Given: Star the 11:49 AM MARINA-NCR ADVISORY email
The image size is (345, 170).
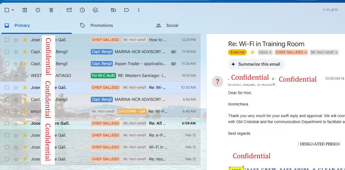Looking at the screenshot, I should point(16,52).
